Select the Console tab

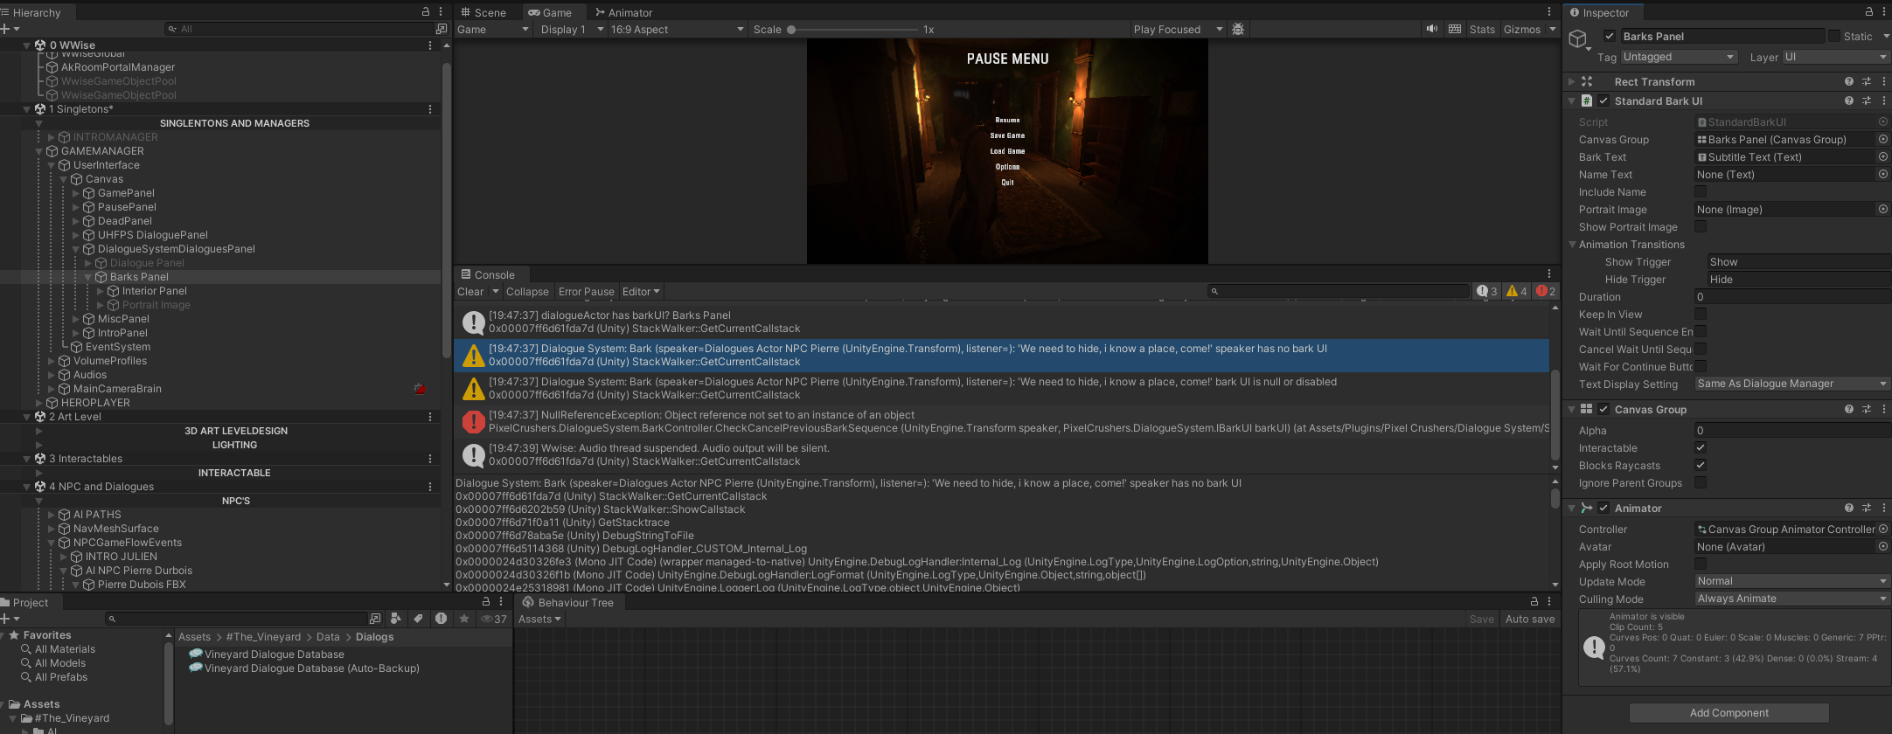click(x=488, y=274)
